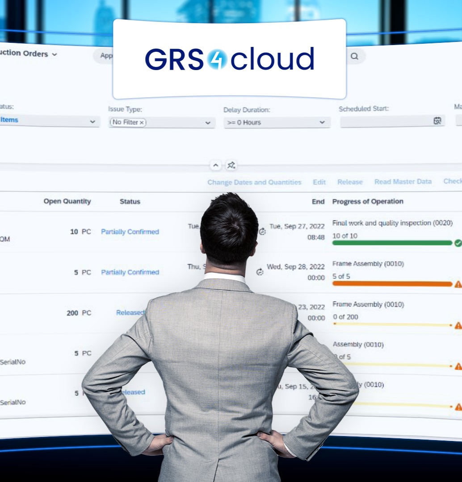
Task: Click warning triangle on 5 of 5 row
Action: tap(458, 284)
